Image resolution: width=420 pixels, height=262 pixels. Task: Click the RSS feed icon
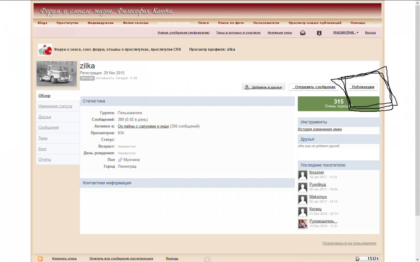click(x=40, y=259)
